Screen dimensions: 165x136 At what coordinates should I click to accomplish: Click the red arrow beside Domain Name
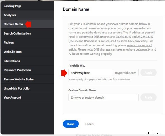28,24
